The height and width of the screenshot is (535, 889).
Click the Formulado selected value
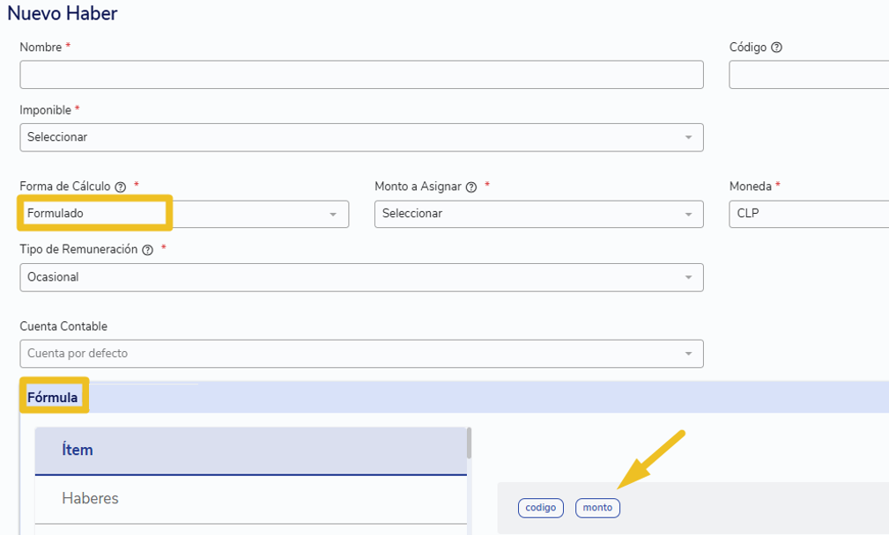[x=56, y=214]
